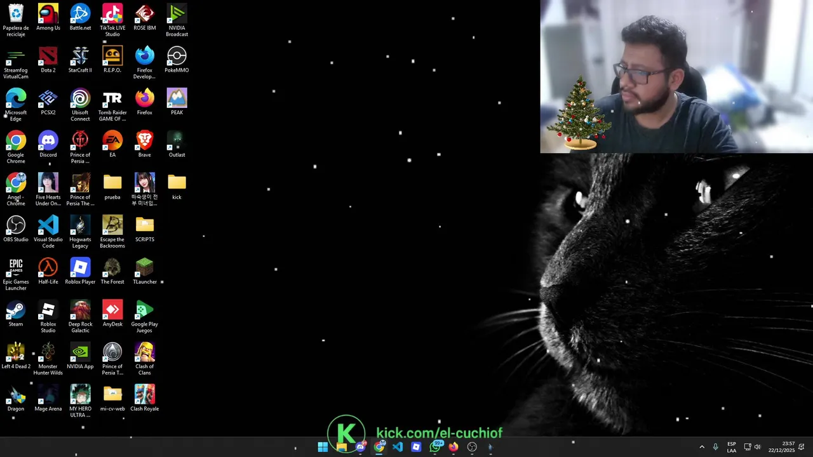Image resolution: width=813 pixels, height=457 pixels.
Task: Click The Forest game icon
Action: tap(112, 271)
